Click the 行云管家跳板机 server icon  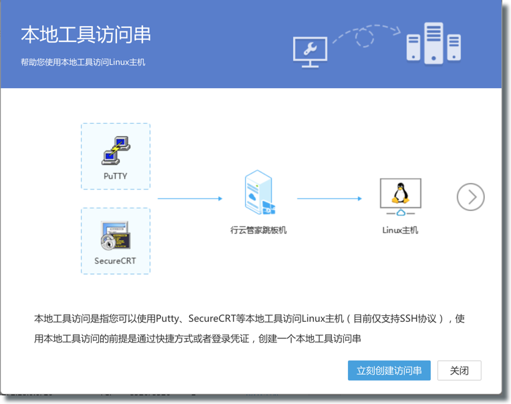[x=259, y=193]
